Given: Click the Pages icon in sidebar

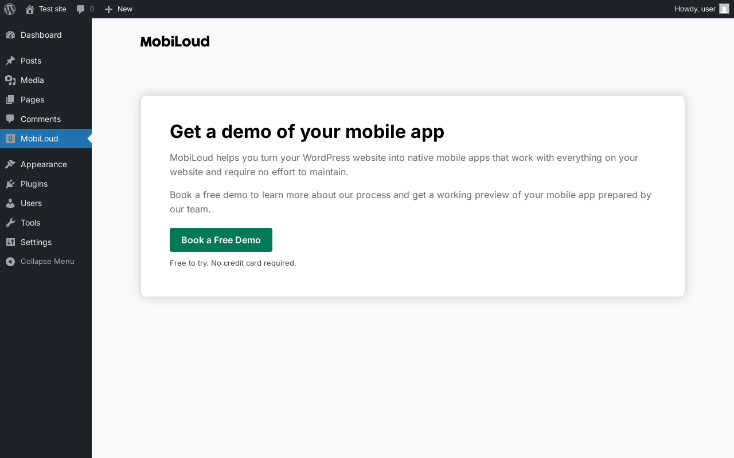Looking at the screenshot, I should point(10,100).
